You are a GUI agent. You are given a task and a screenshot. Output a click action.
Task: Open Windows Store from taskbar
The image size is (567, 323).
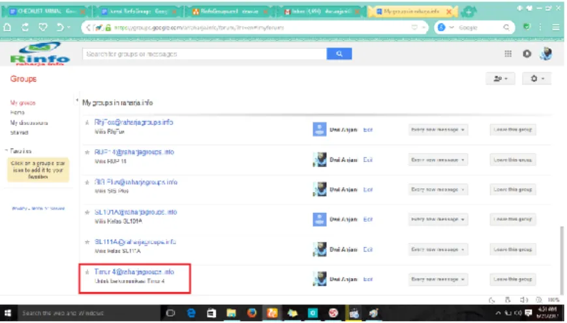[211, 313]
